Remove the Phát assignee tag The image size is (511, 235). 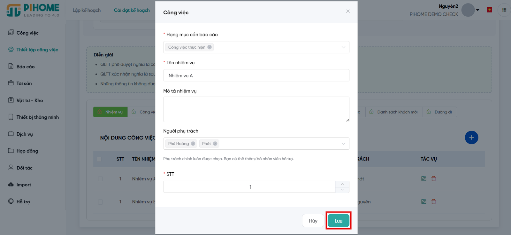click(x=215, y=144)
